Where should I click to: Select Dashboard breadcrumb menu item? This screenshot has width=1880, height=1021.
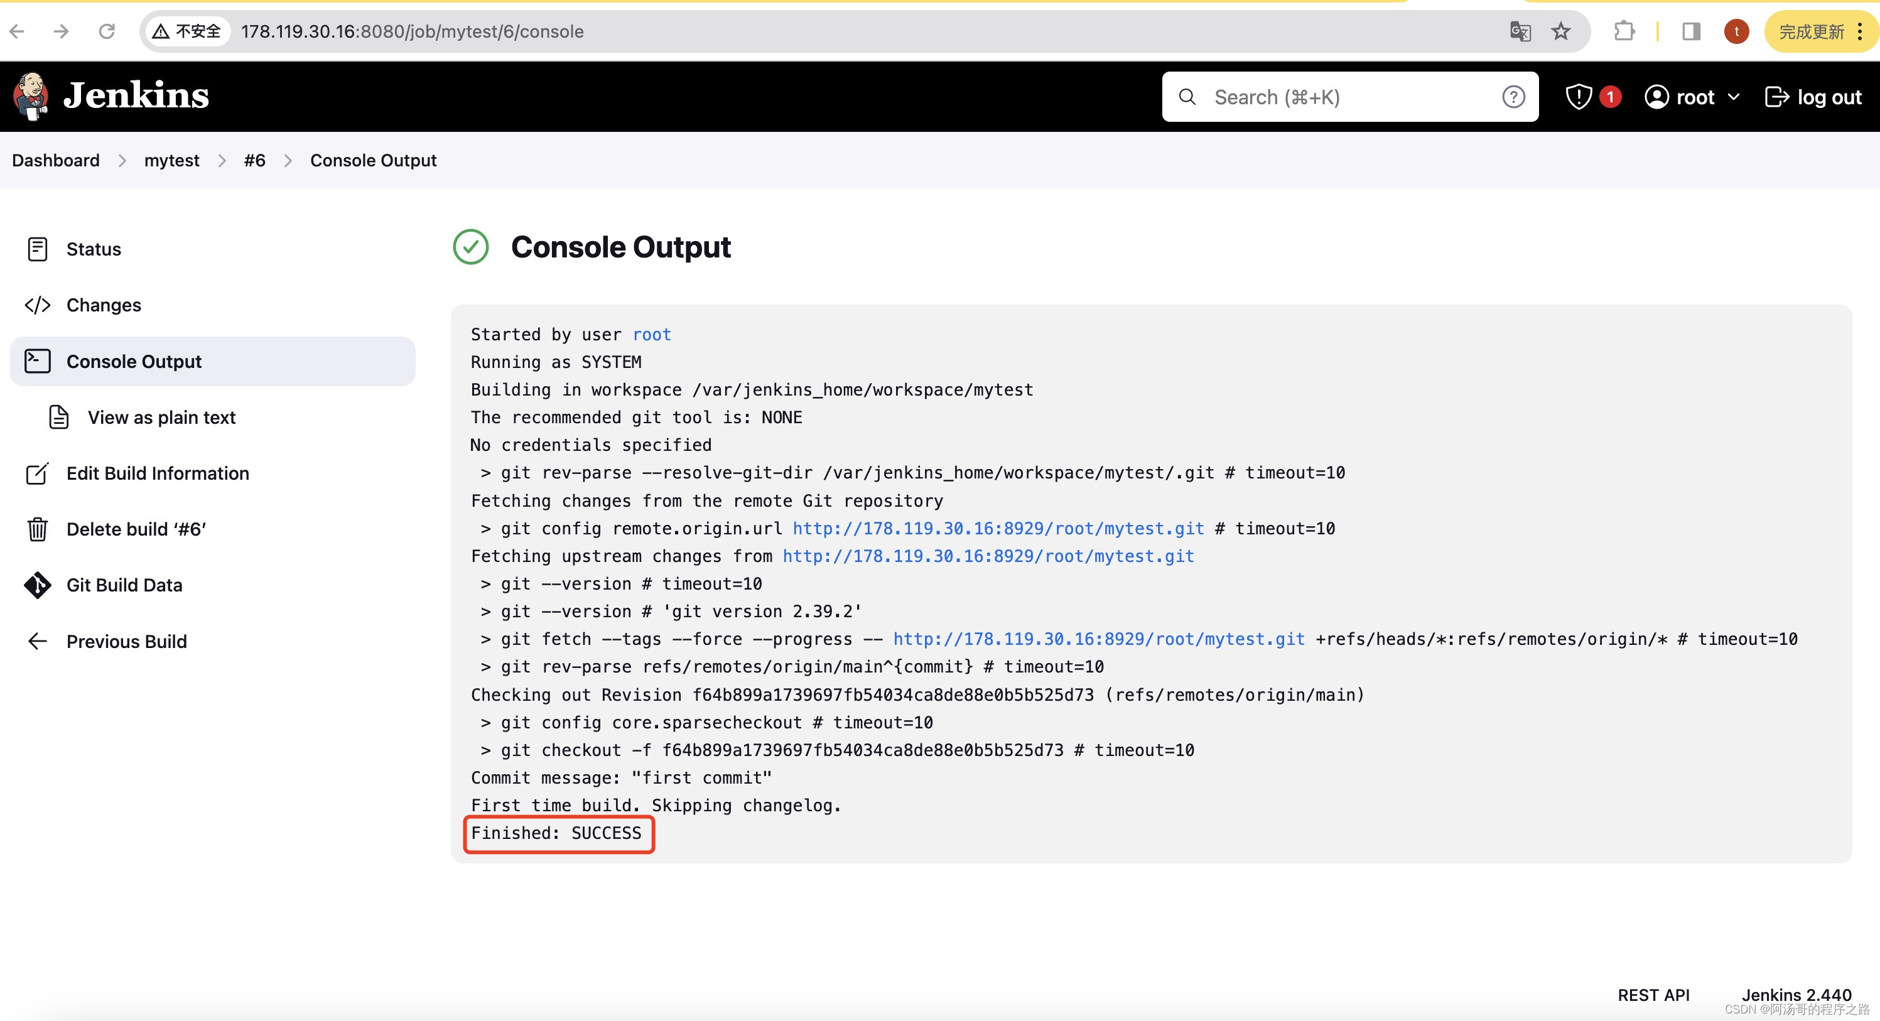point(55,159)
